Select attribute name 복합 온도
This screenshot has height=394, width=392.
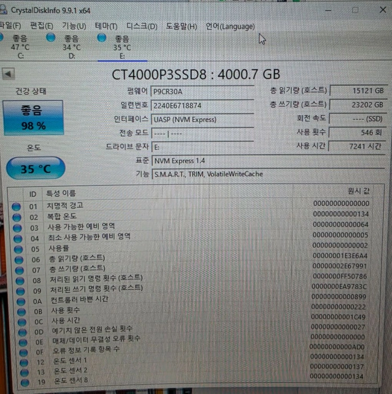tap(62, 216)
